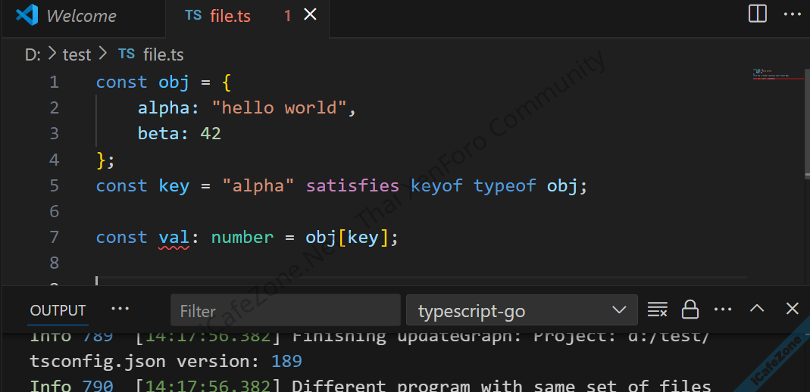
Task: Click the TS icon in the breadcrumb
Action: pyautogui.click(x=127, y=54)
